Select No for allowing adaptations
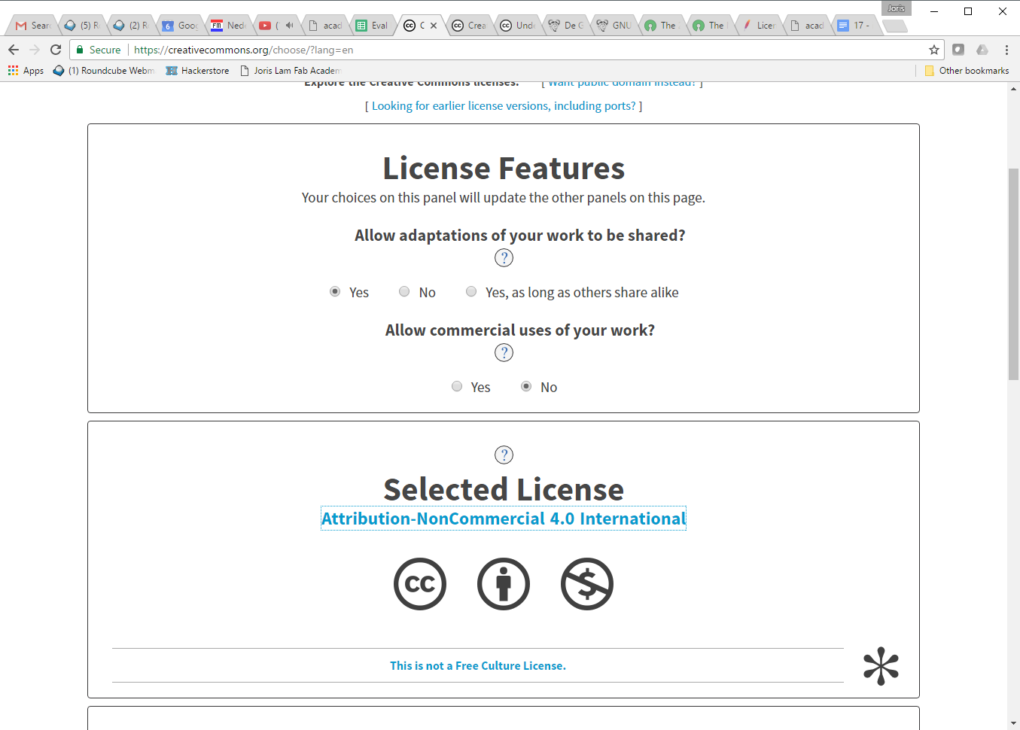 coord(404,292)
